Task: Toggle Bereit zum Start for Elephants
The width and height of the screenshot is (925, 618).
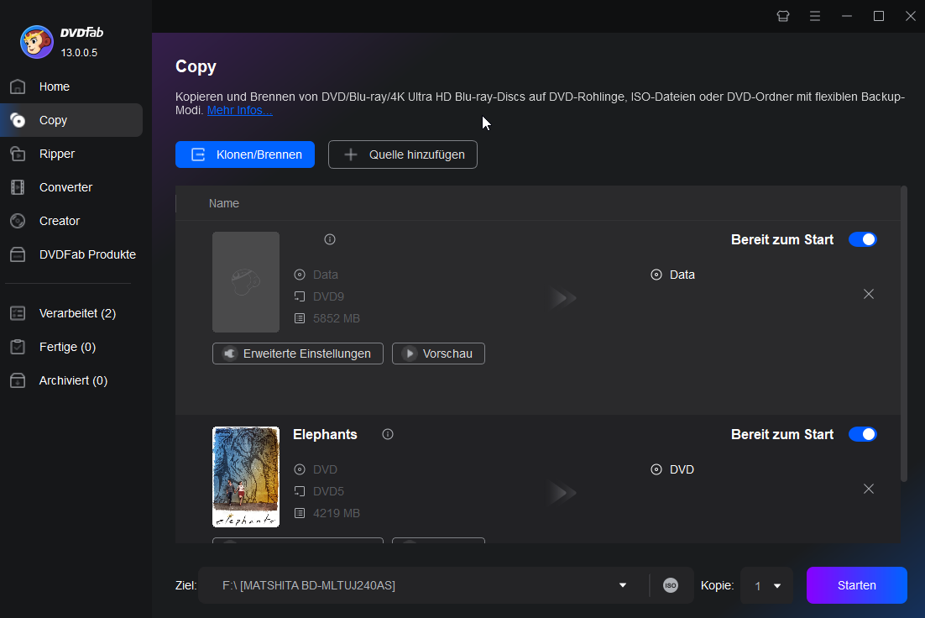Action: [863, 434]
